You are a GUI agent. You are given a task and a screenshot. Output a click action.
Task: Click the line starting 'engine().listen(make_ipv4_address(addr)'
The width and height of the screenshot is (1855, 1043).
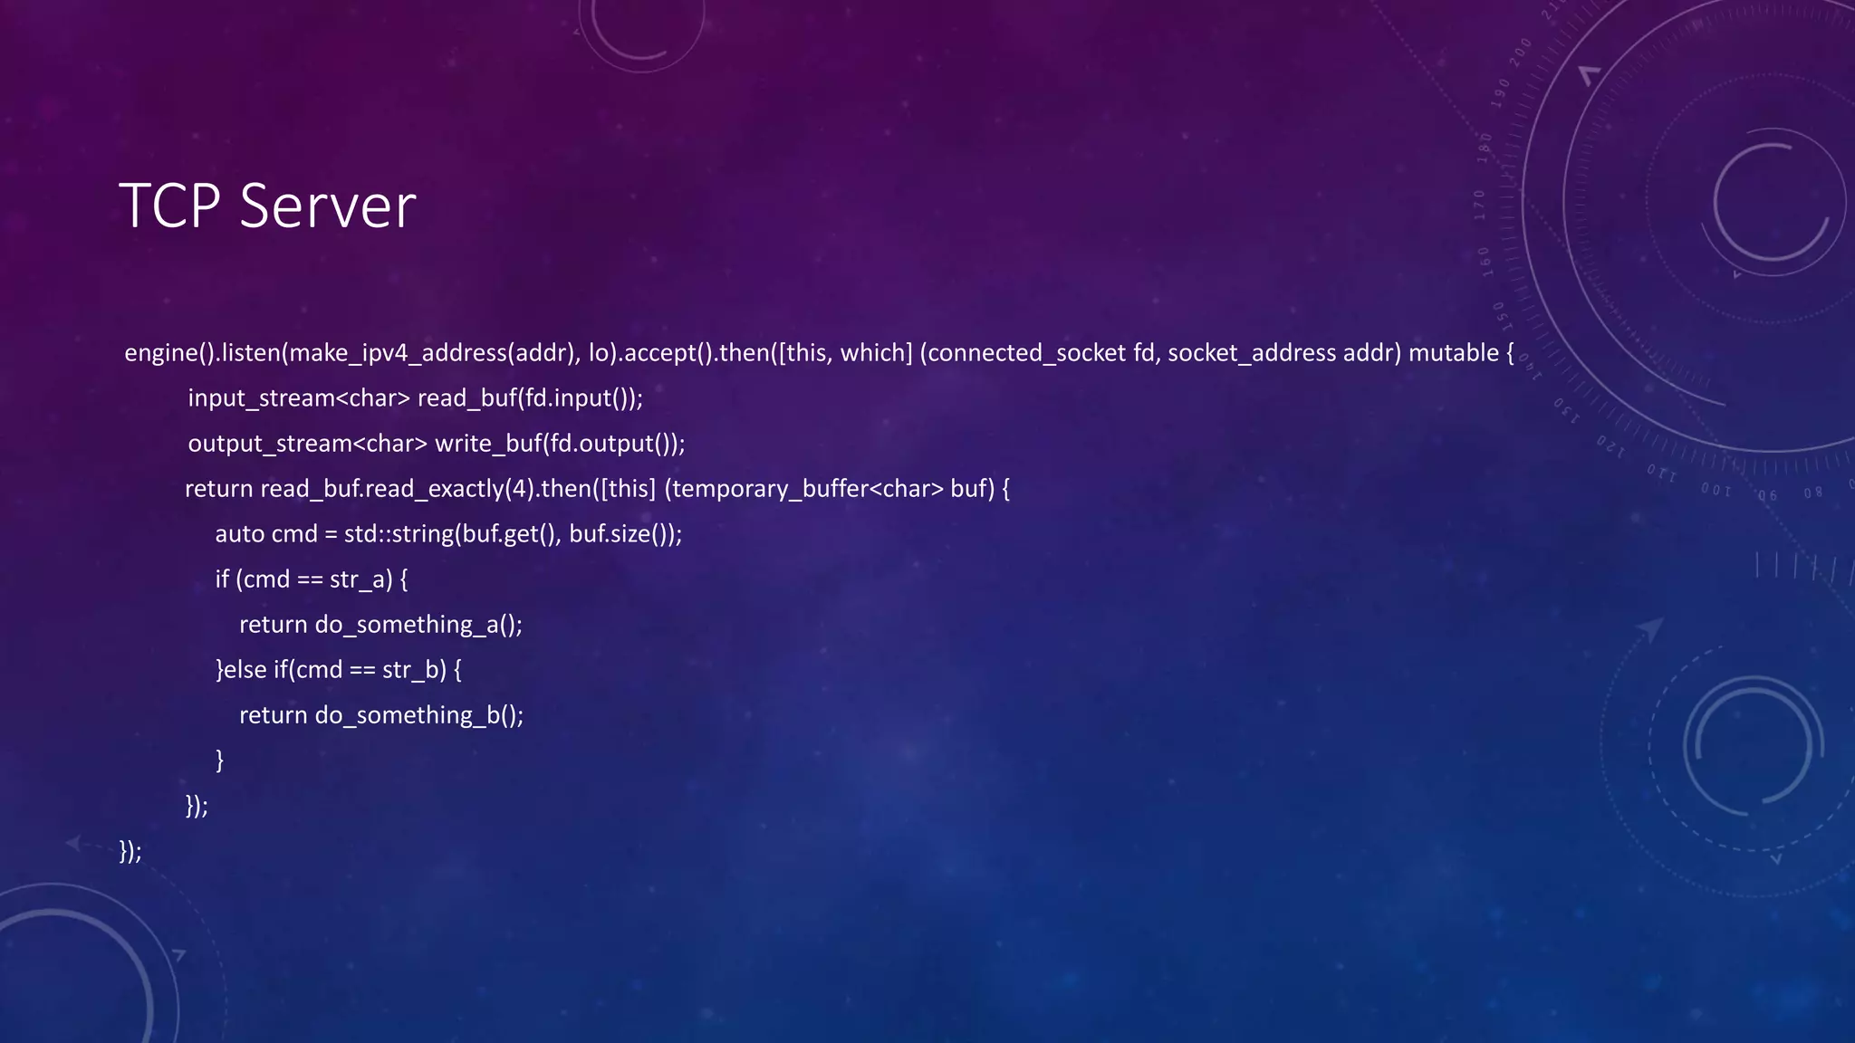click(x=819, y=353)
